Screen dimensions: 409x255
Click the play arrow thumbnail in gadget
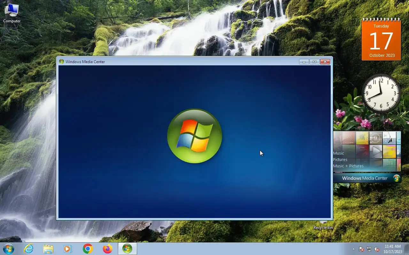(x=376, y=152)
